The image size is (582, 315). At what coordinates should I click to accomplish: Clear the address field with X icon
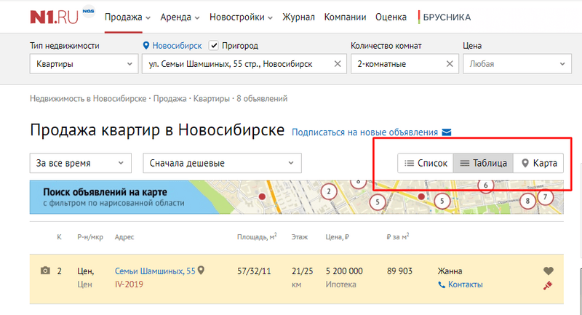pos(337,64)
